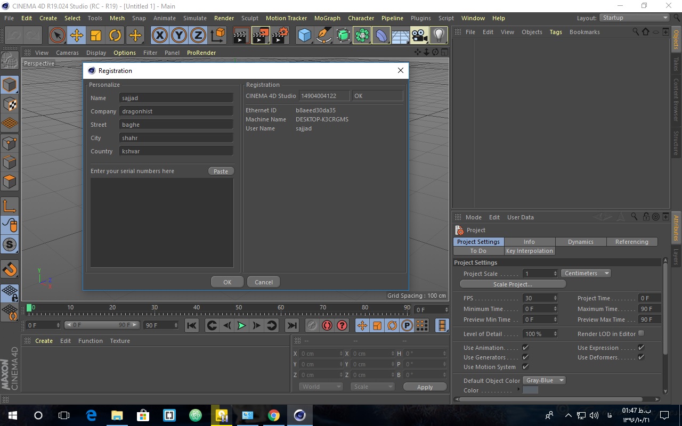Switch to Polygons mode
This screenshot has height=426, width=682.
point(10,182)
